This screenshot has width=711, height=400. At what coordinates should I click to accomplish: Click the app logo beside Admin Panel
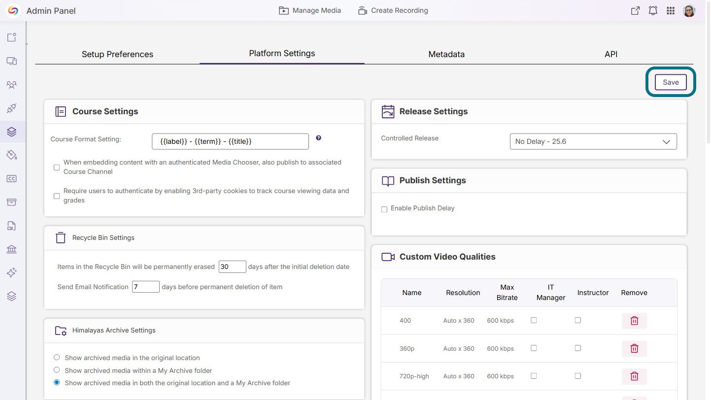(x=13, y=10)
